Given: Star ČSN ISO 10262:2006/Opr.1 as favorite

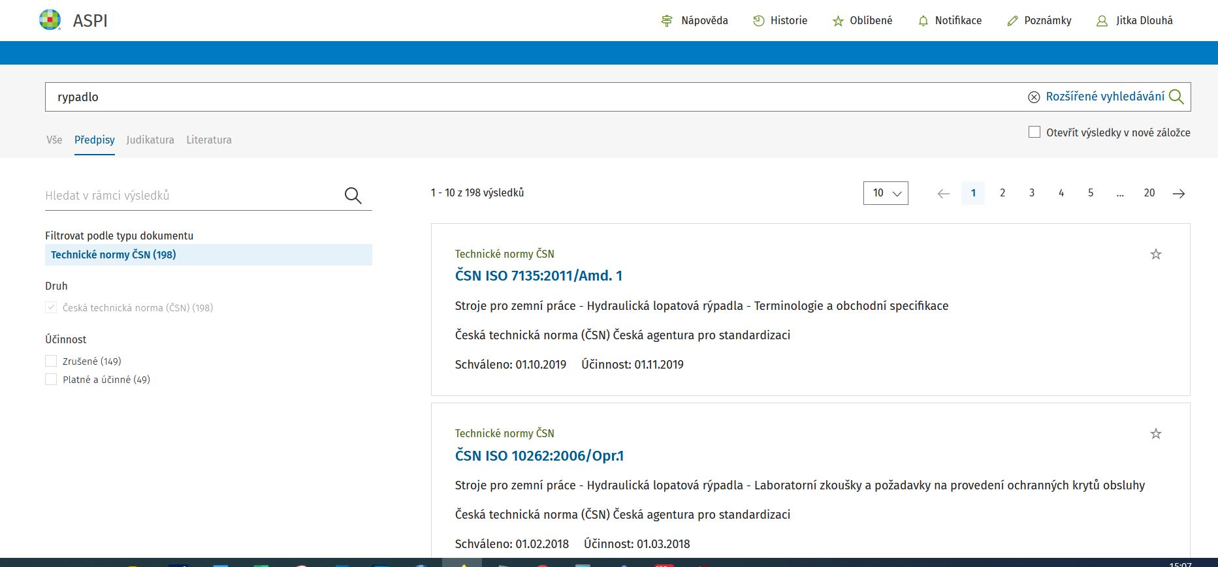Looking at the screenshot, I should pyautogui.click(x=1155, y=434).
